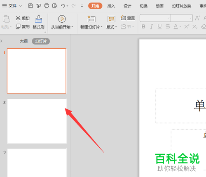
Task: Click the clear formatting eraser icon
Action: coord(204,26)
